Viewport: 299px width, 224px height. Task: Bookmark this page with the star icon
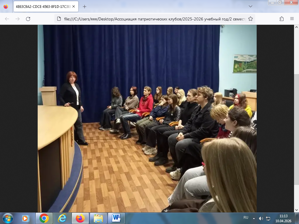(x=250, y=19)
